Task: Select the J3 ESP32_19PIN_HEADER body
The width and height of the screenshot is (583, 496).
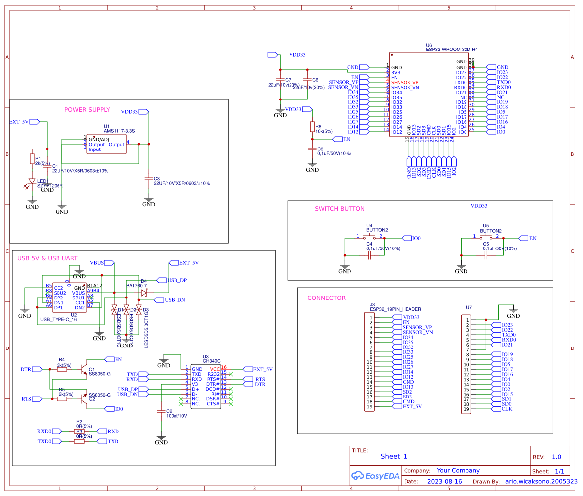Action: pos(370,362)
